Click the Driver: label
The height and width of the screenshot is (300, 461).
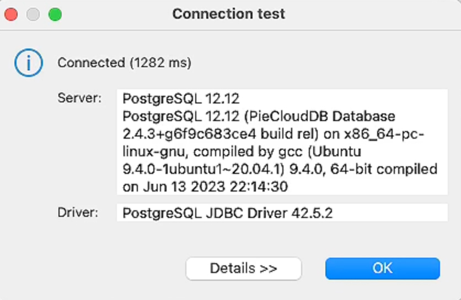tap(78, 212)
